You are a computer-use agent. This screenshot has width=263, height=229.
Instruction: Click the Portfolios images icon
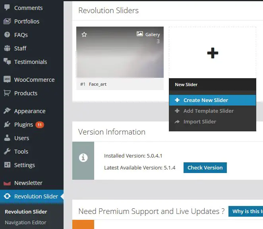click(7, 21)
